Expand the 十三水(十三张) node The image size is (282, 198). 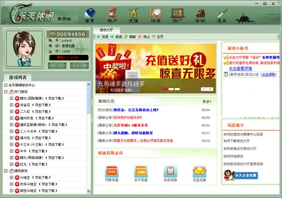[x=11, y=145]
